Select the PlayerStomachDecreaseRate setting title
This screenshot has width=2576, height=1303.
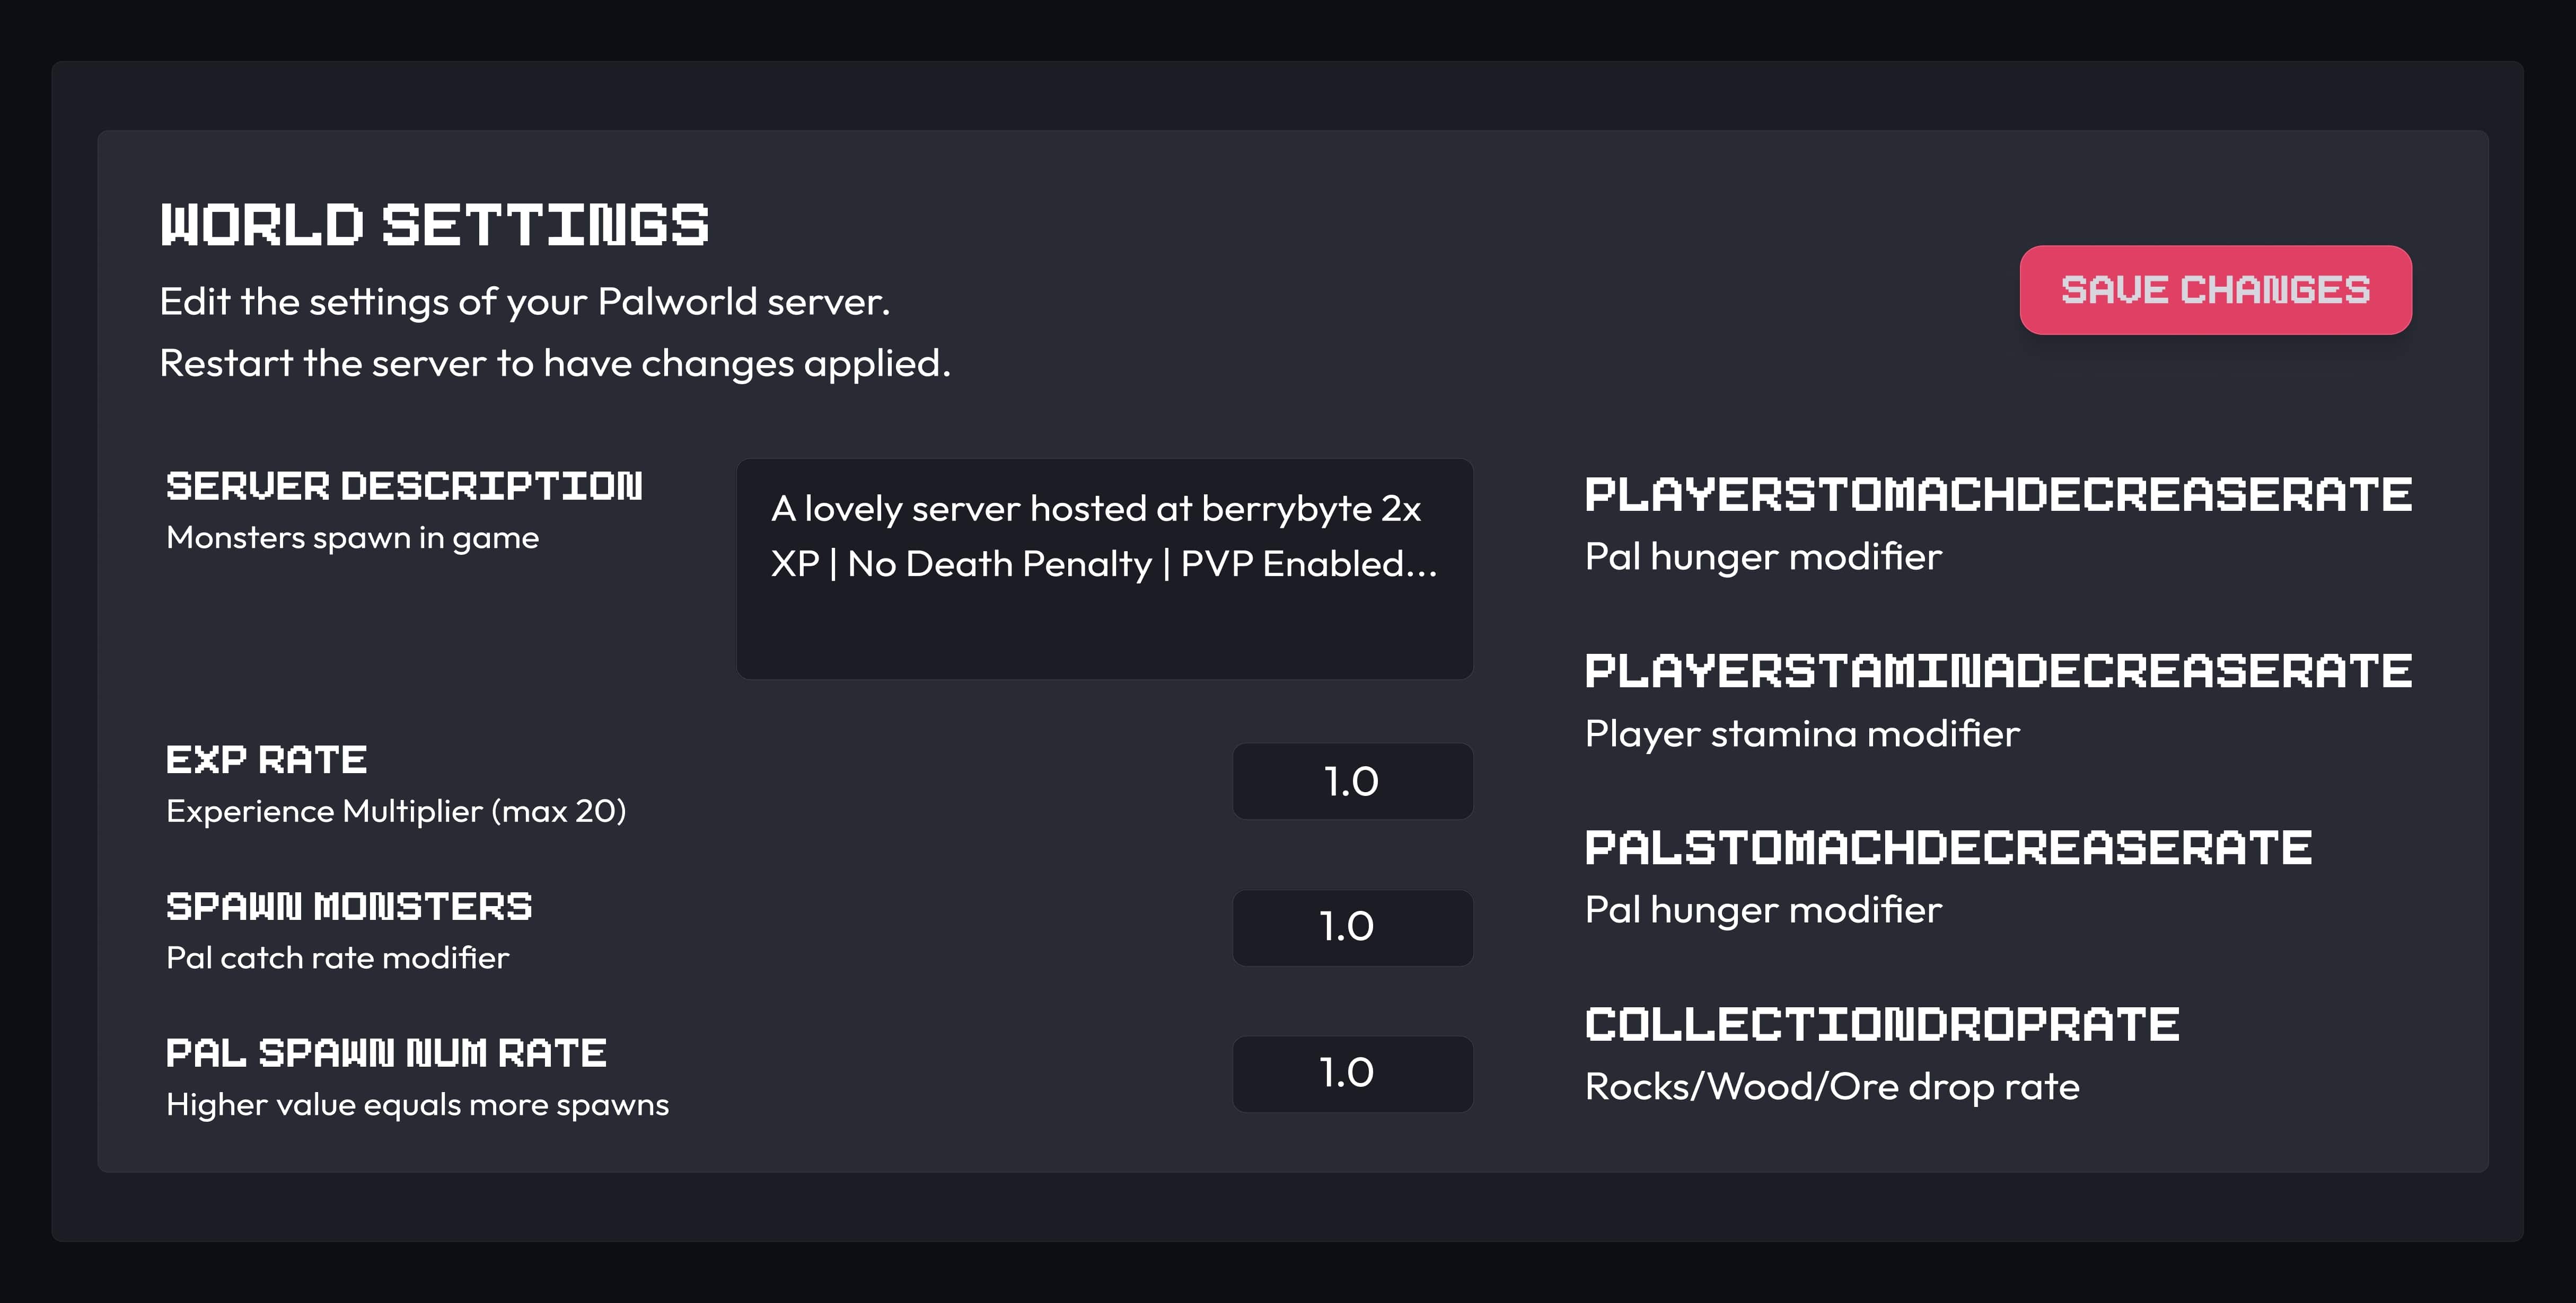pos(1998,494)
